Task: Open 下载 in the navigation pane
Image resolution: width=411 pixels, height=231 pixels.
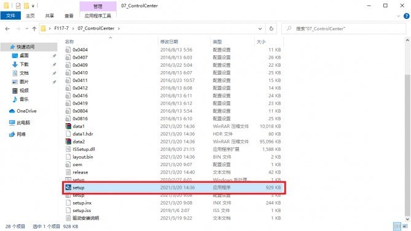Action: 24,64
